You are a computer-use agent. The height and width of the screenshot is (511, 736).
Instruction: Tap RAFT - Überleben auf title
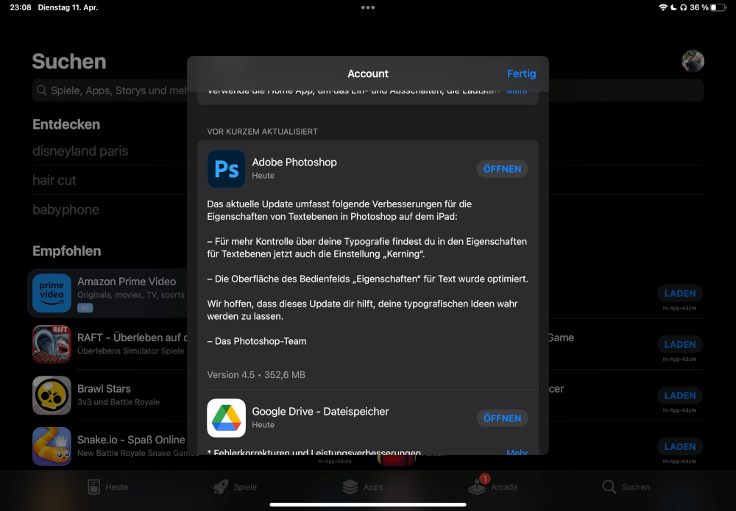pos(132,337)
